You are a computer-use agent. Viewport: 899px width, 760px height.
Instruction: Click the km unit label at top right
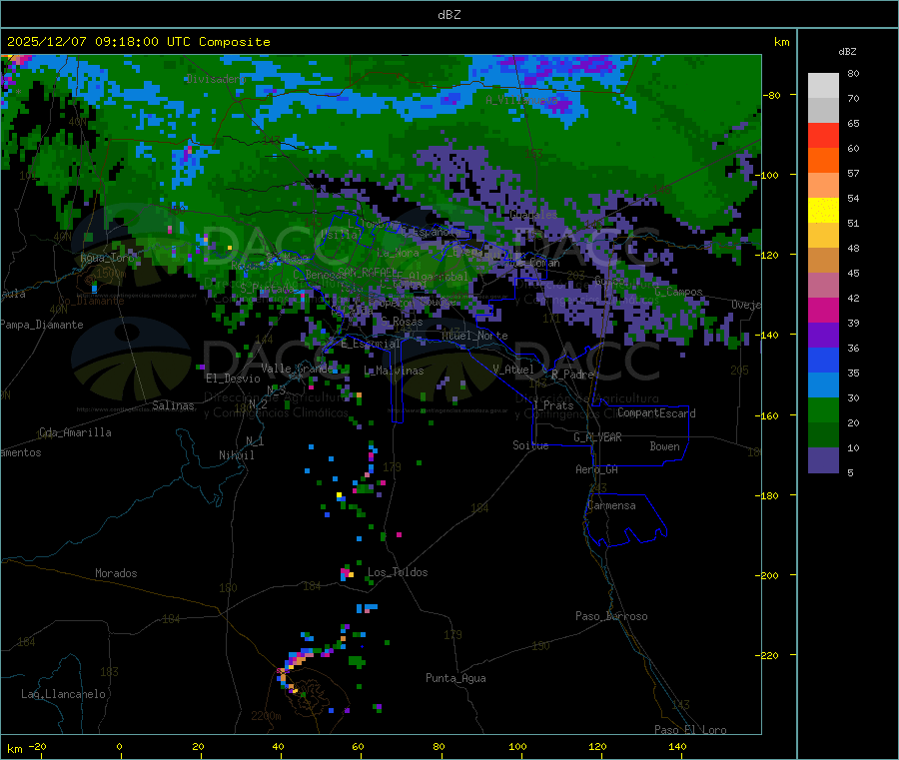[x=781, y=42]
